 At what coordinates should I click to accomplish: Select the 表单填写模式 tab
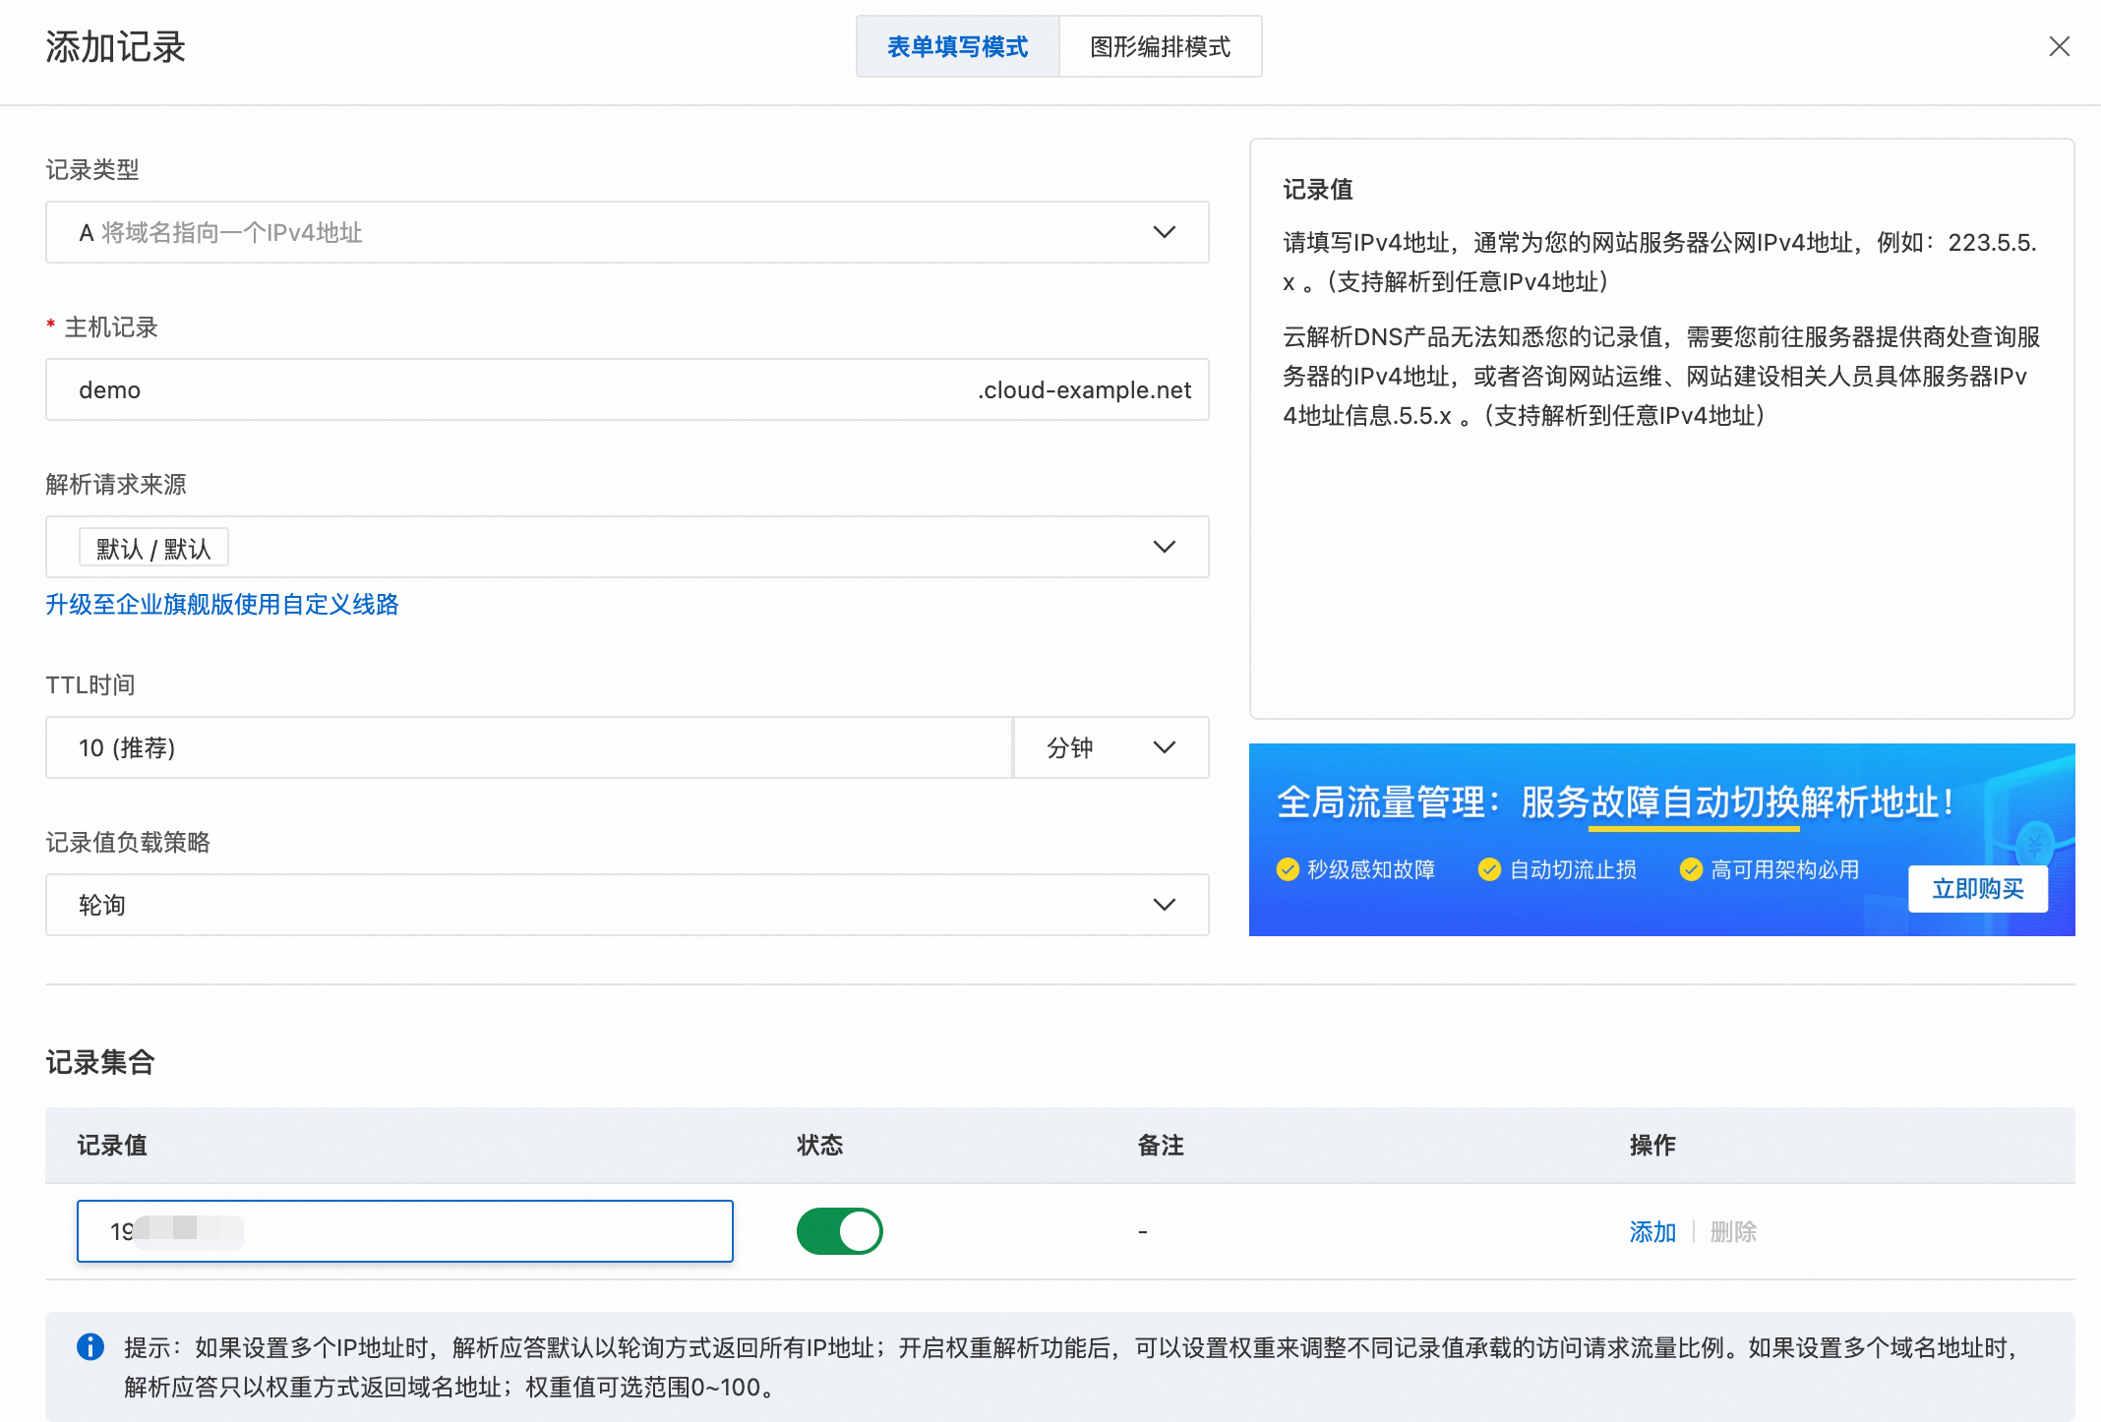pos(957,45)
